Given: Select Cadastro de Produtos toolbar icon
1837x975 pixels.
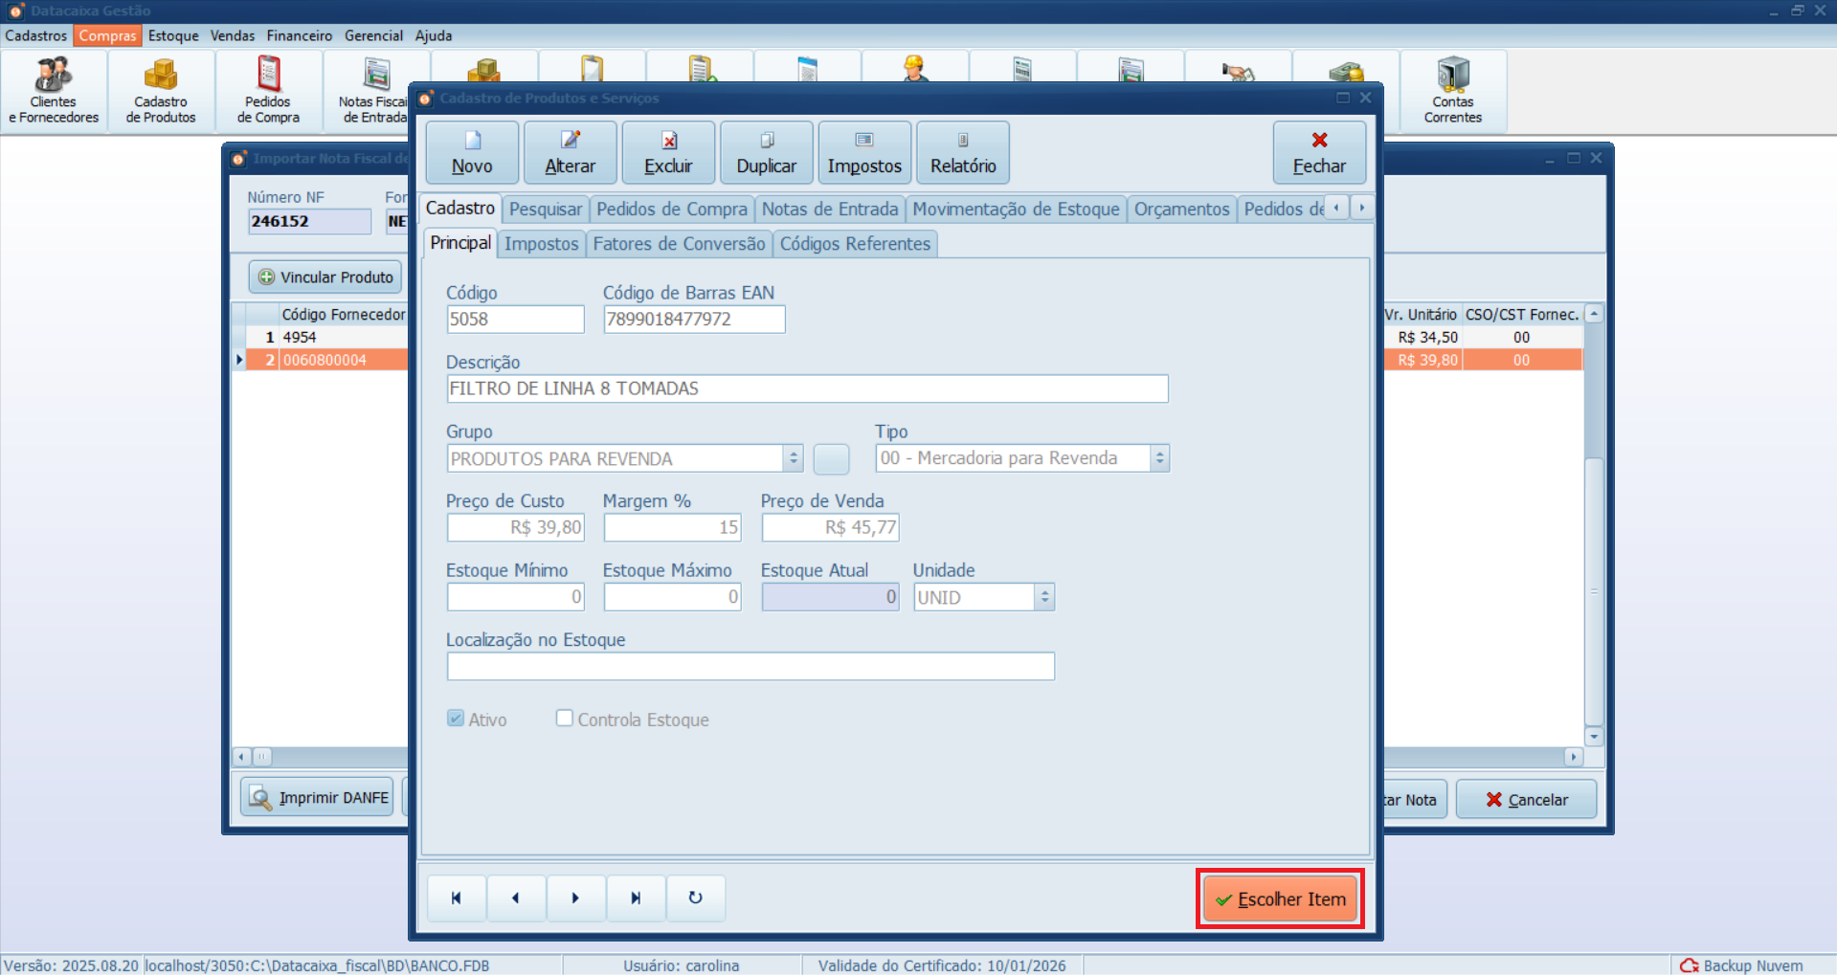Looking at the screenshot, I should coord(160,91).
